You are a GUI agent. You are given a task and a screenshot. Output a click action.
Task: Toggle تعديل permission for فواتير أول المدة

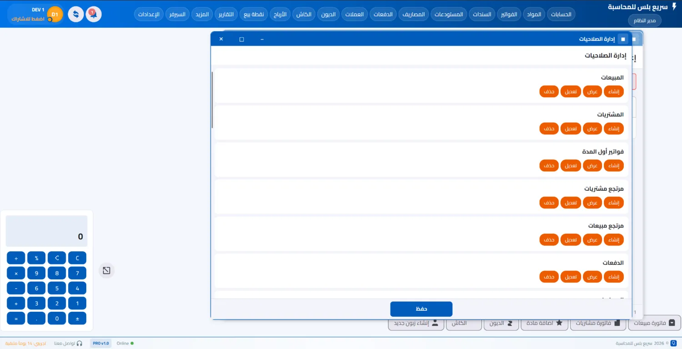571,166
